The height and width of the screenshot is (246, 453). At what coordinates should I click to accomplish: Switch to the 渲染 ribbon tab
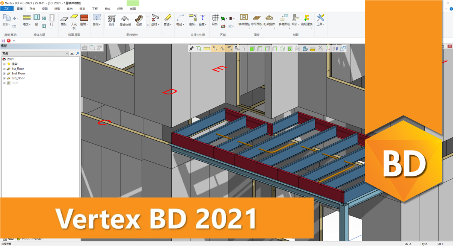(82, 9)
